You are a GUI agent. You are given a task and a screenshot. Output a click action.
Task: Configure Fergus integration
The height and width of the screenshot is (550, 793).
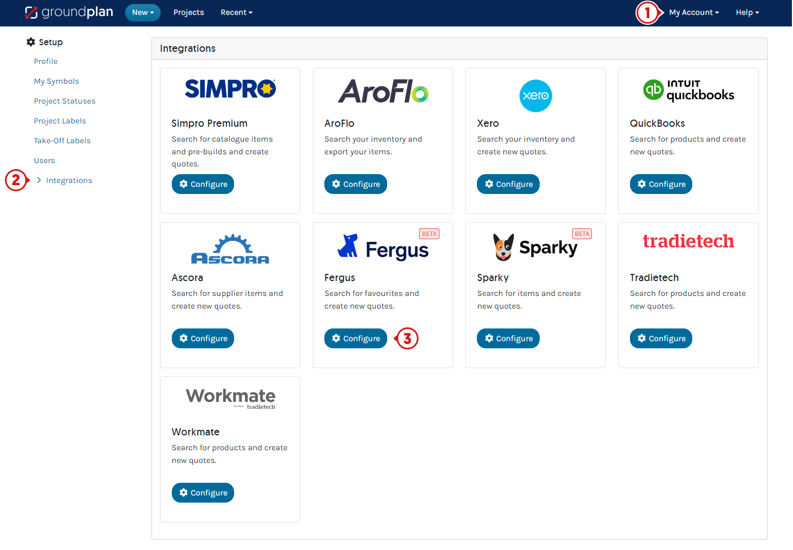[356, 338]
